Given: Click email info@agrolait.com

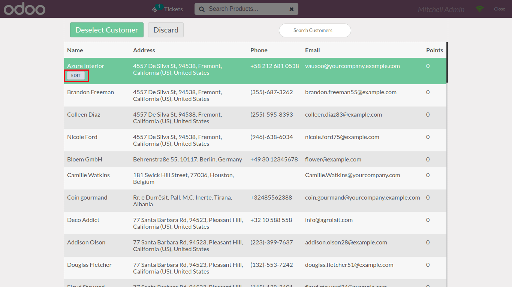Looking at the screenshot, I should [x=329, y=220].
